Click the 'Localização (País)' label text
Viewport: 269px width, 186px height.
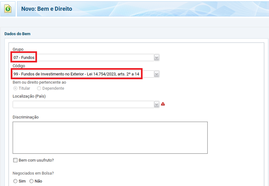(29, 96)
